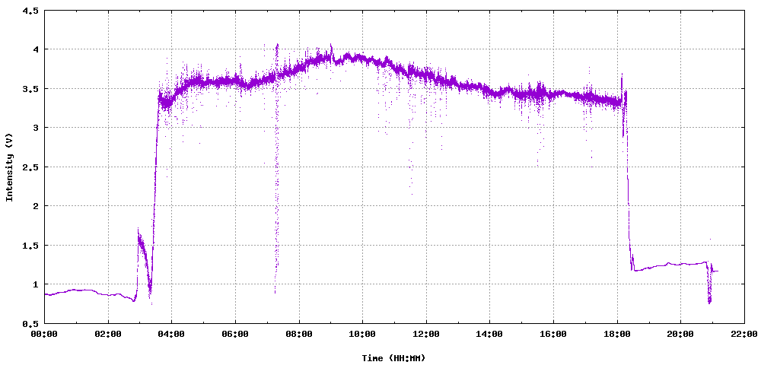This screenshot has width=761, height=365.
Task: Click the '08:00' time axis label
Action: click(x=299, y=334)
